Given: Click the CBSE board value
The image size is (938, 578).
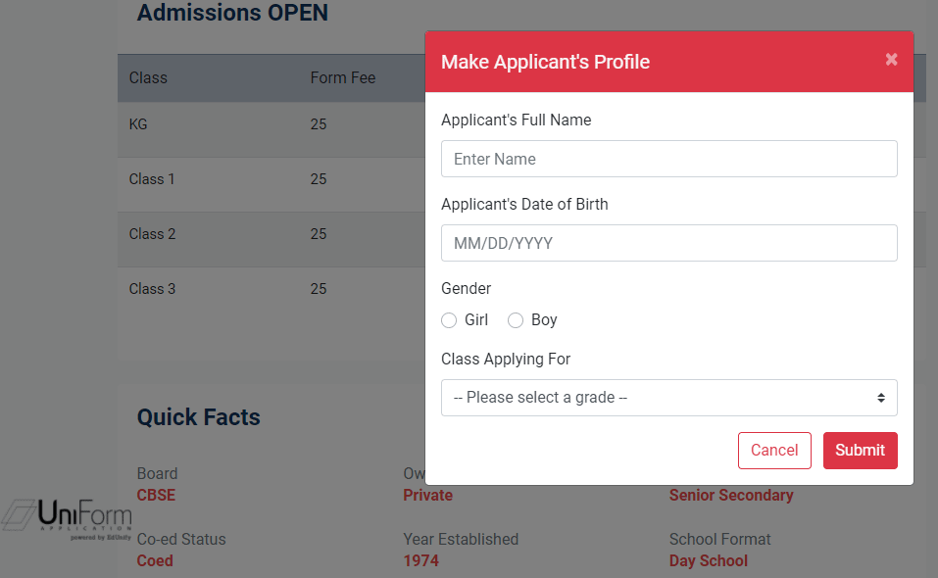Looking at the screenshot, I should [x=156, y=495].
